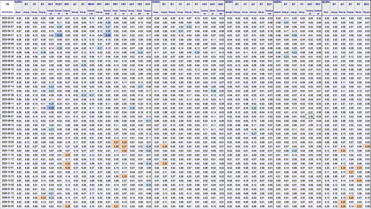Viewport: 371px width, 209px height.
Task: Select the 2025-05-19 date row label
Action: [7, 52]
